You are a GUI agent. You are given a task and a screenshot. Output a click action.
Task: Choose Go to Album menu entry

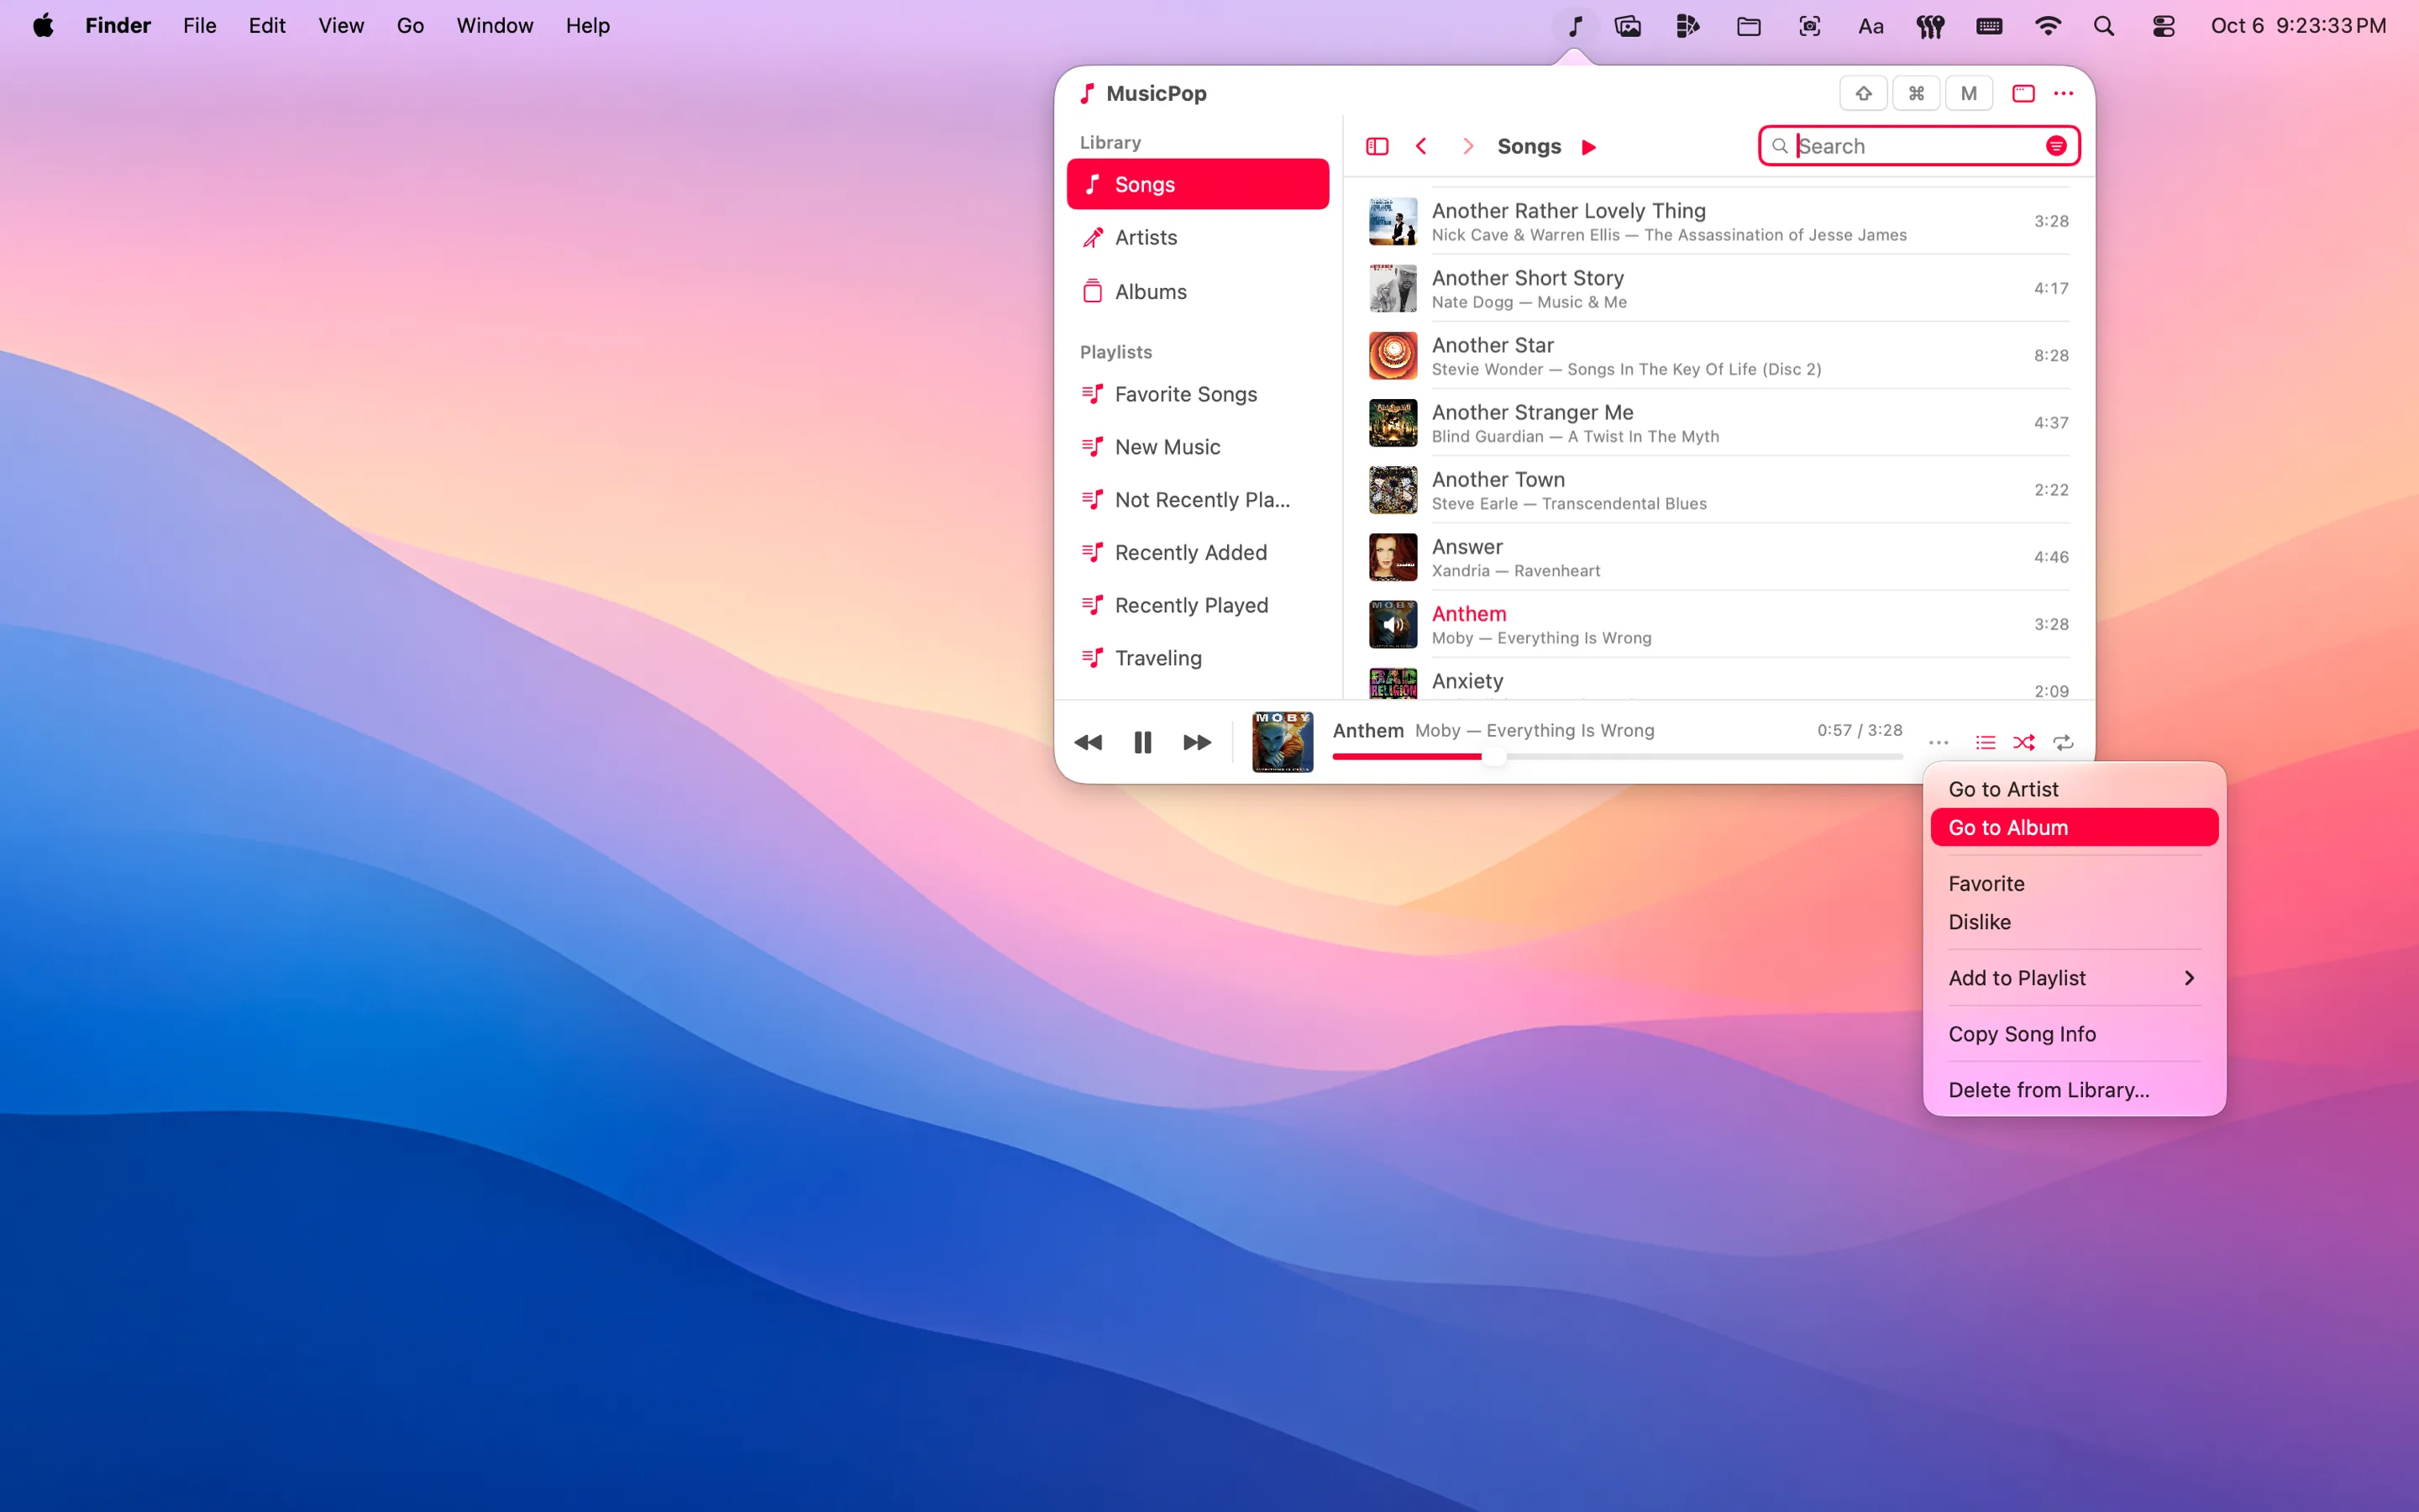2074,827
